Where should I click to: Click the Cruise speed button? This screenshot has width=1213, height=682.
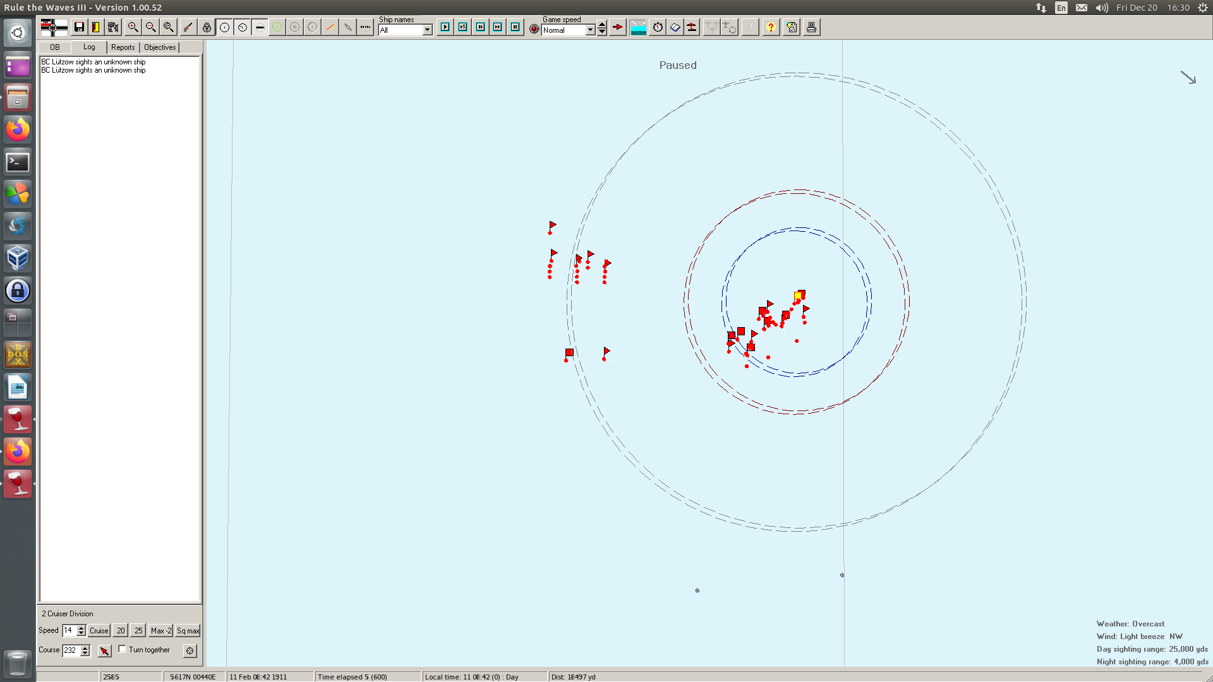click(x=99, y=630)
